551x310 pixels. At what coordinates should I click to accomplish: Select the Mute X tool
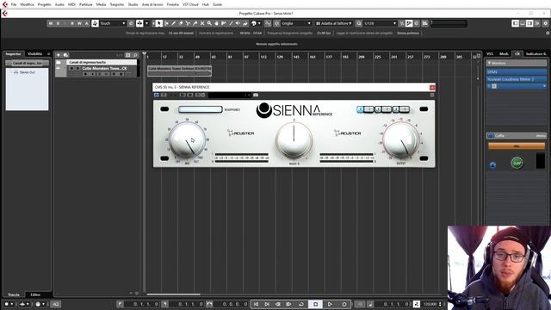point(202,23)
